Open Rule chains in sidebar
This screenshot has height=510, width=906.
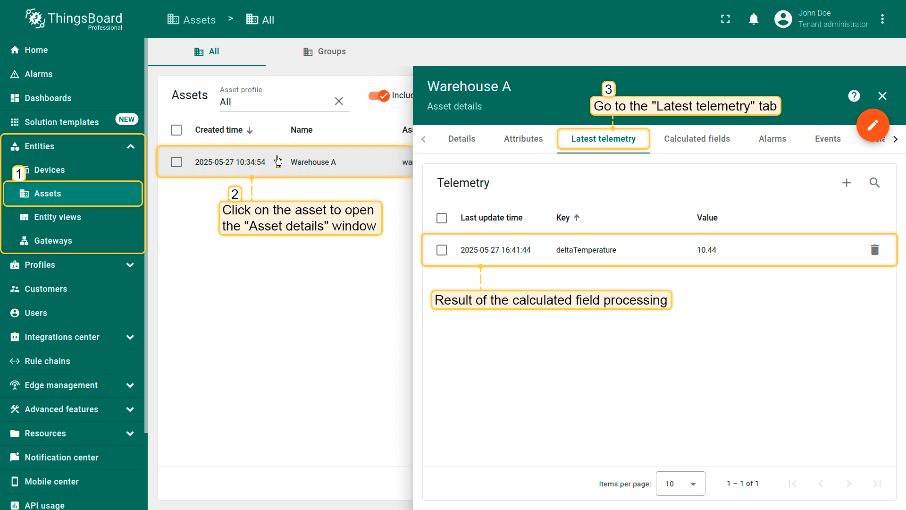pos(47,361)
